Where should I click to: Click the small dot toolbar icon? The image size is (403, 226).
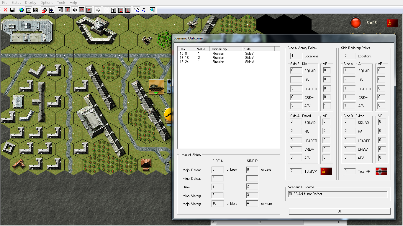[x=107, y=10]
